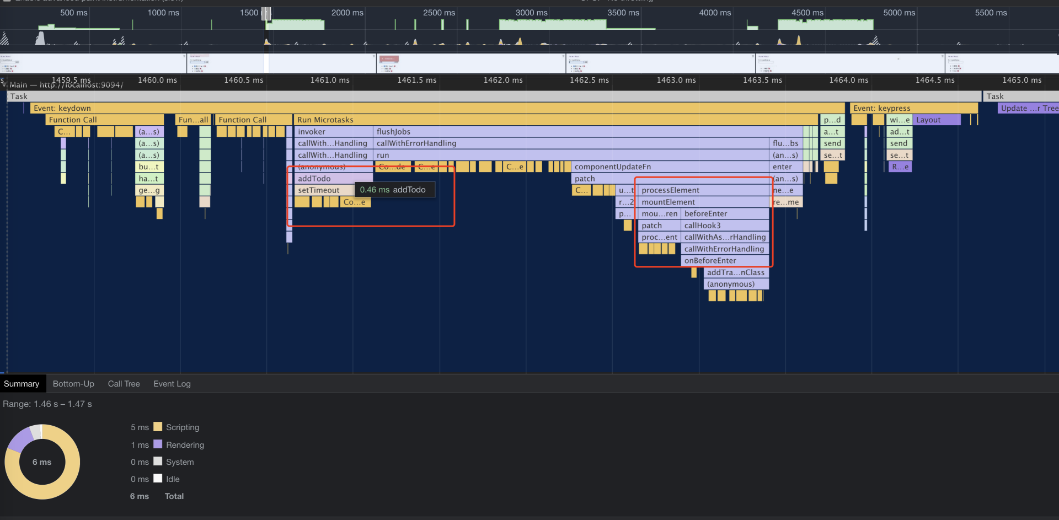This screenshot has width=1059, height=520.
Task: Switch to the Summary tab
Action: [x=22, y=384]
